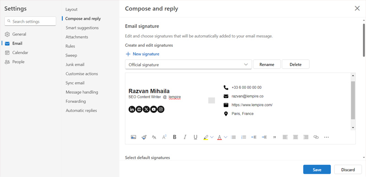Screen dimensions: 366x177
Task: Click the name Razvan Mihaila in signature
Action: [149, 91]
